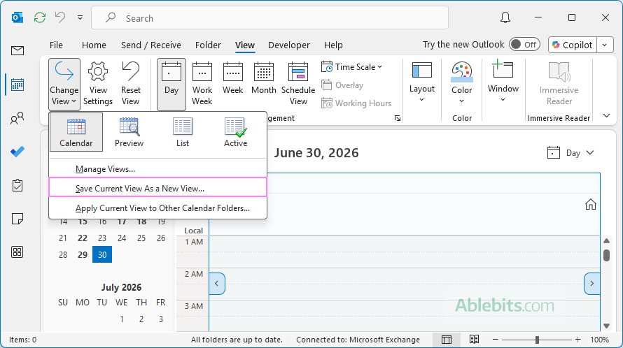This screenshot has width=623, height=348.
Task: Click zoom in plus button
Action: point(577,340)
